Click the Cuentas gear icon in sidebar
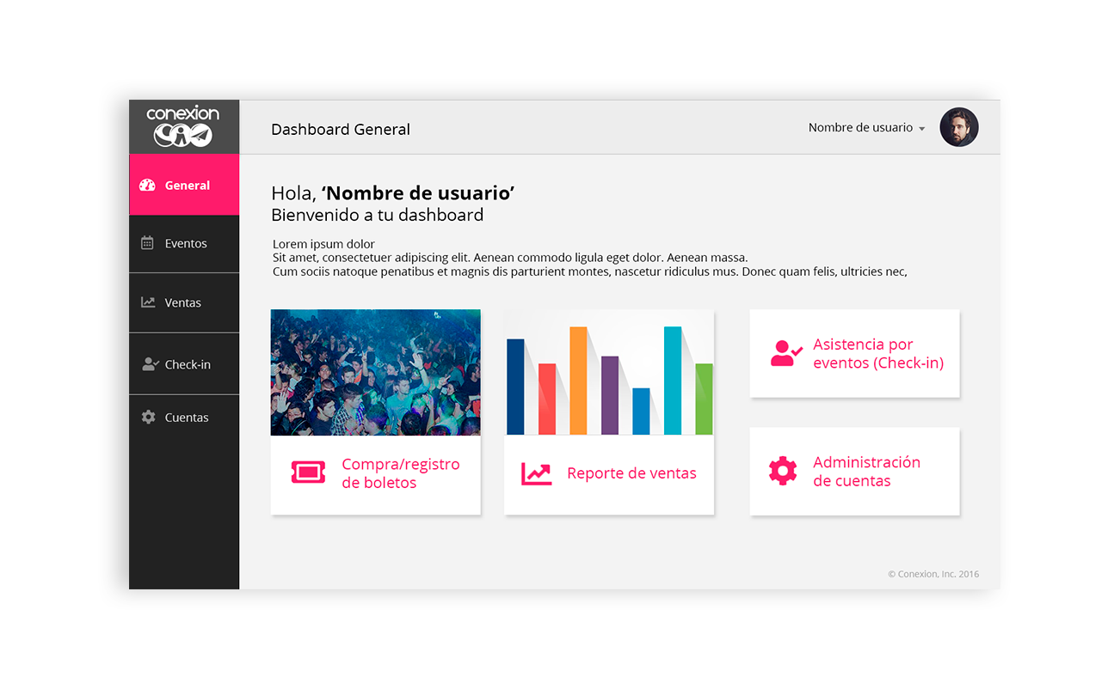 point(148,418)
